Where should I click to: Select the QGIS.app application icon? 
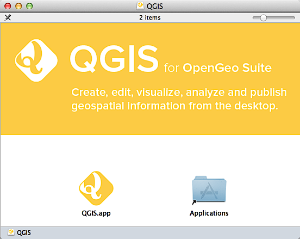(x=96, y=188)
